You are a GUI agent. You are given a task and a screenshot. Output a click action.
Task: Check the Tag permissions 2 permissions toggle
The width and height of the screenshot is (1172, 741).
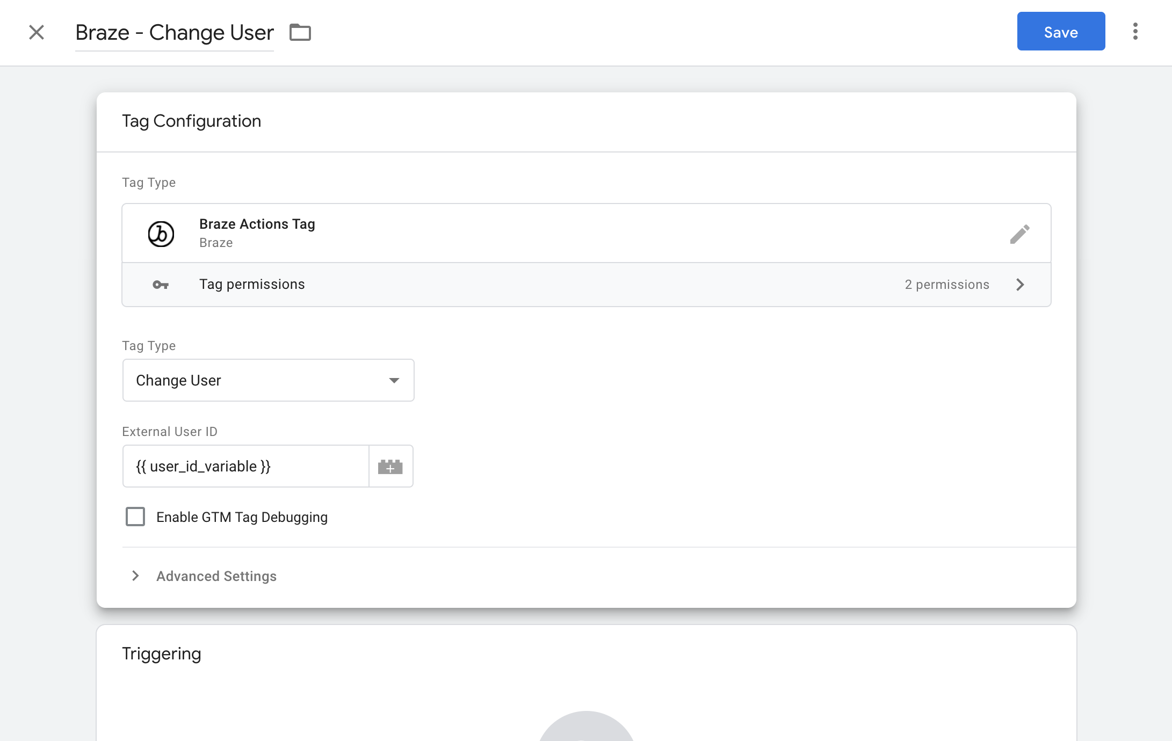1021,284
